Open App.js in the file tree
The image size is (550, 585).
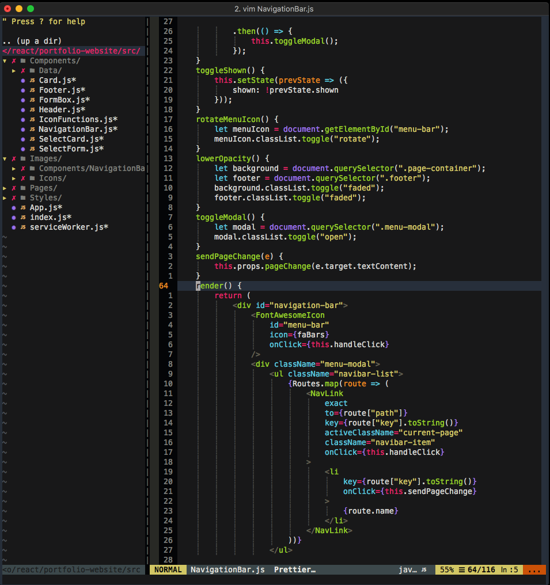click(46, 207)
